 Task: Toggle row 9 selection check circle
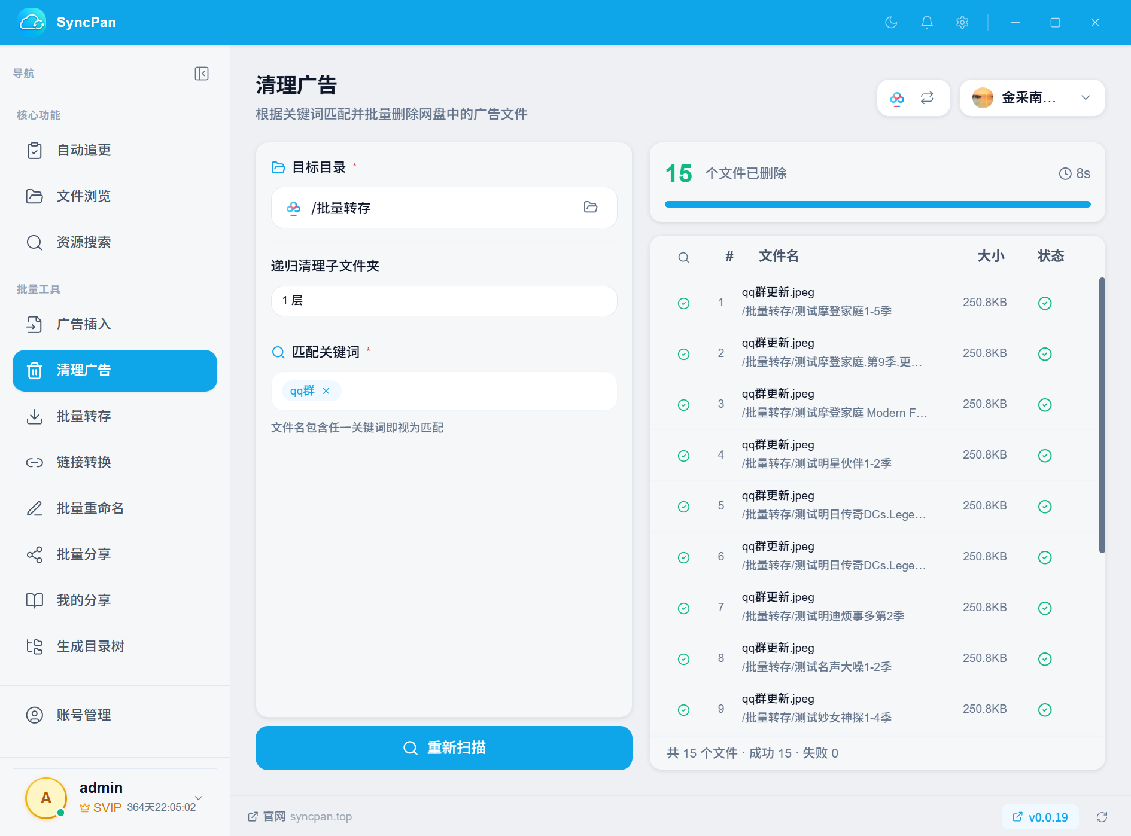(683, 710)
